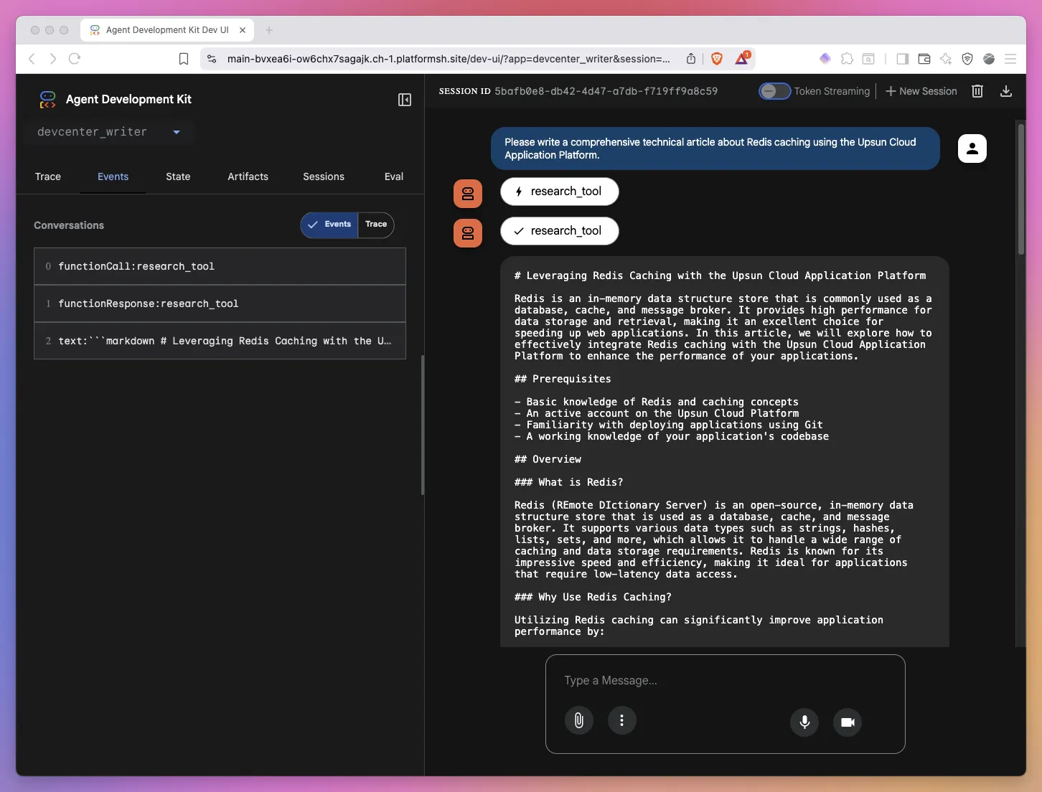Click the user avatar icon
Image resolution: width=1042 pixels, height=792 pixels.
(972, 148)
